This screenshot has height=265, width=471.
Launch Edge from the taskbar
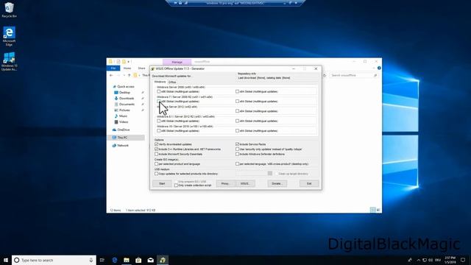115,260
